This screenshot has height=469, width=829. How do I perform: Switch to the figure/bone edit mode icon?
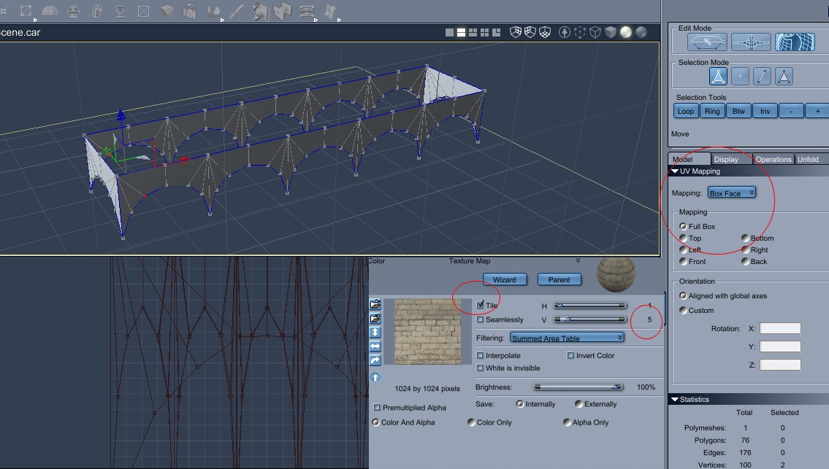(752, 43)
